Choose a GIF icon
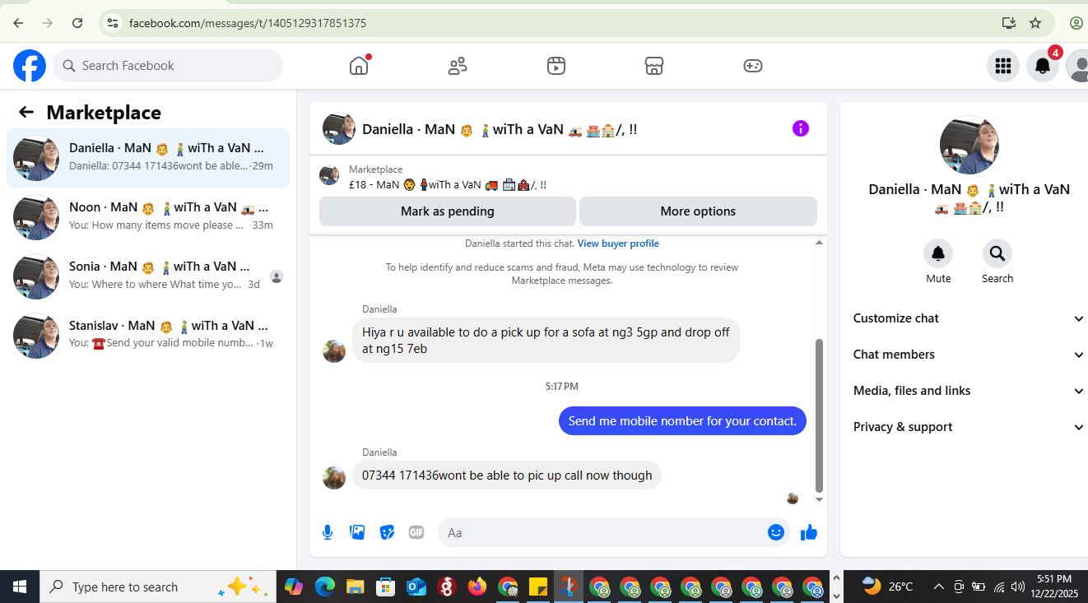 coord(416,532)
